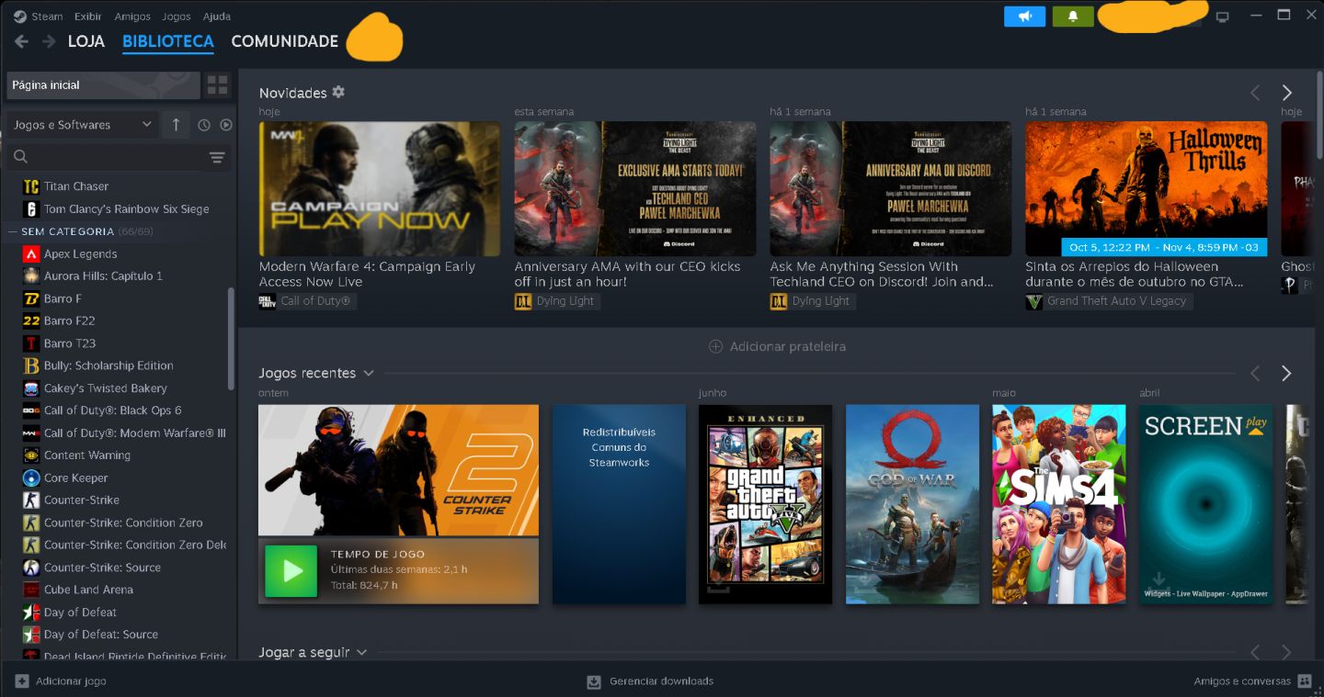Screen dimensions: 1324x697
Task: Switch to the COMUNIDADE tab
Action: coord(285,41)
